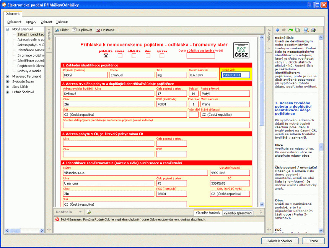Click resize arrows below Obsah sidebar
The image size is (329, 248).
[49, 230]
